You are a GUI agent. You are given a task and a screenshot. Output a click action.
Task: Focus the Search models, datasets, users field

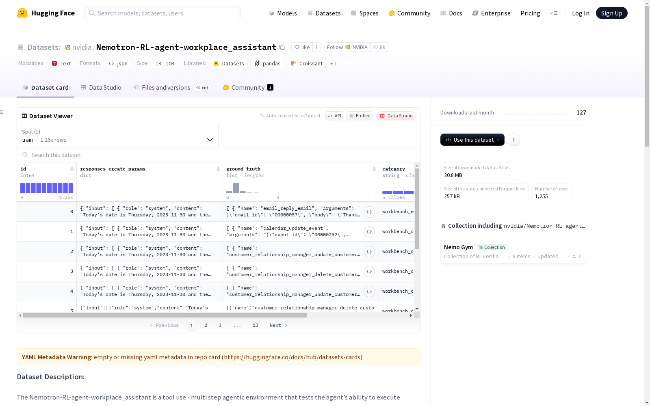[x=162, y=13]
